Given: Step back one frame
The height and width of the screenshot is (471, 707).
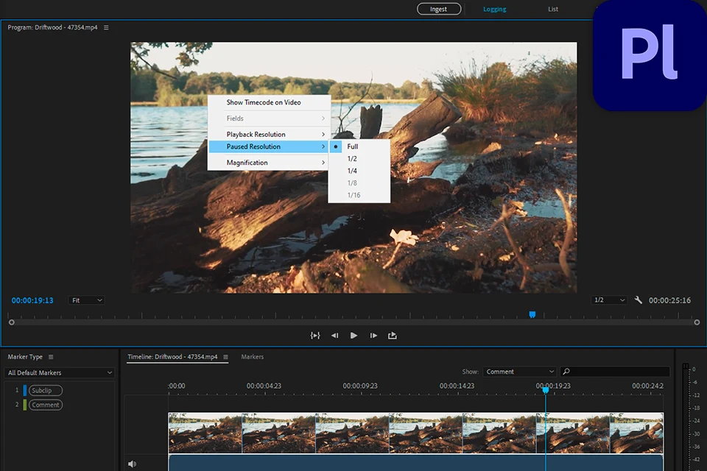Looking at the screenshot, I should pos(334,336).
